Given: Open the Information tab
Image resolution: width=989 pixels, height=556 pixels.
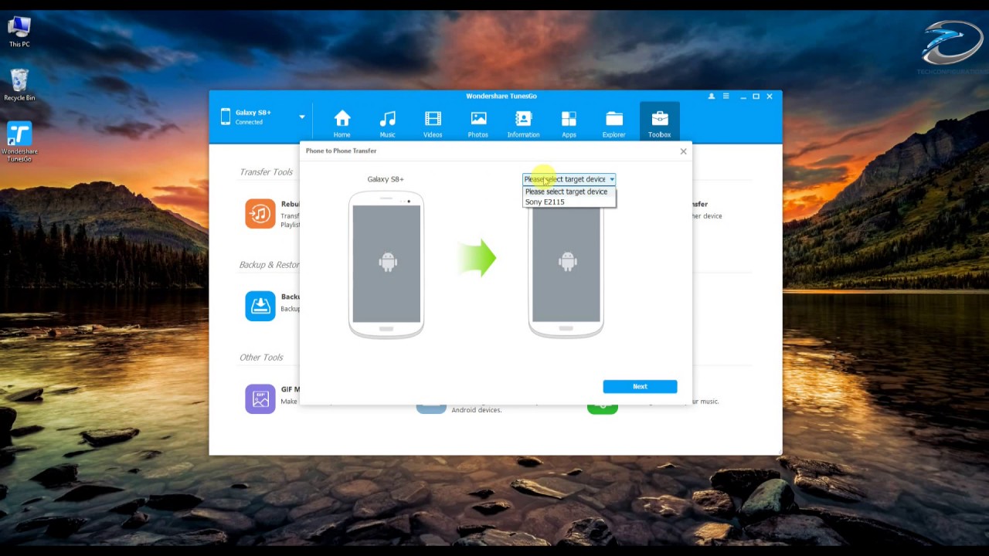Looking at the screenshot, I should click(x=523, y=123).
